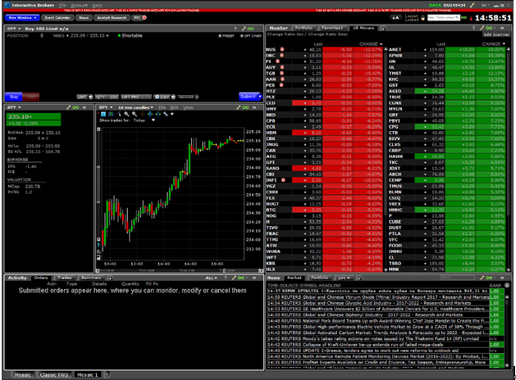Image resolution: width=516 pixels, height=380 pixels.
Task: Select the Sell side toggle
Action: pyautogui.click(x=31, y=97)
